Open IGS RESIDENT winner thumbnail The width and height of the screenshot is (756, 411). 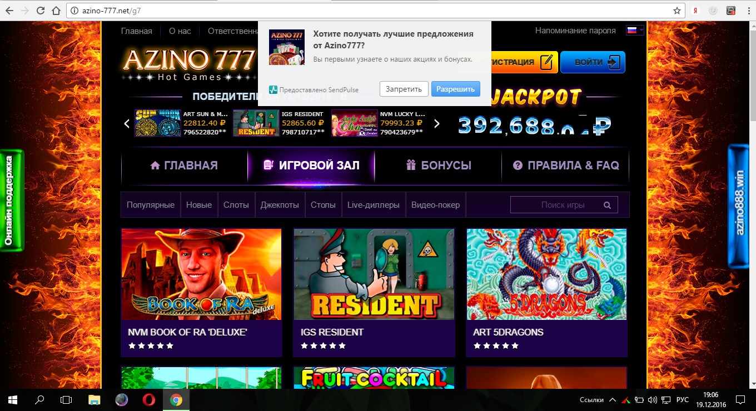[256, 123]
